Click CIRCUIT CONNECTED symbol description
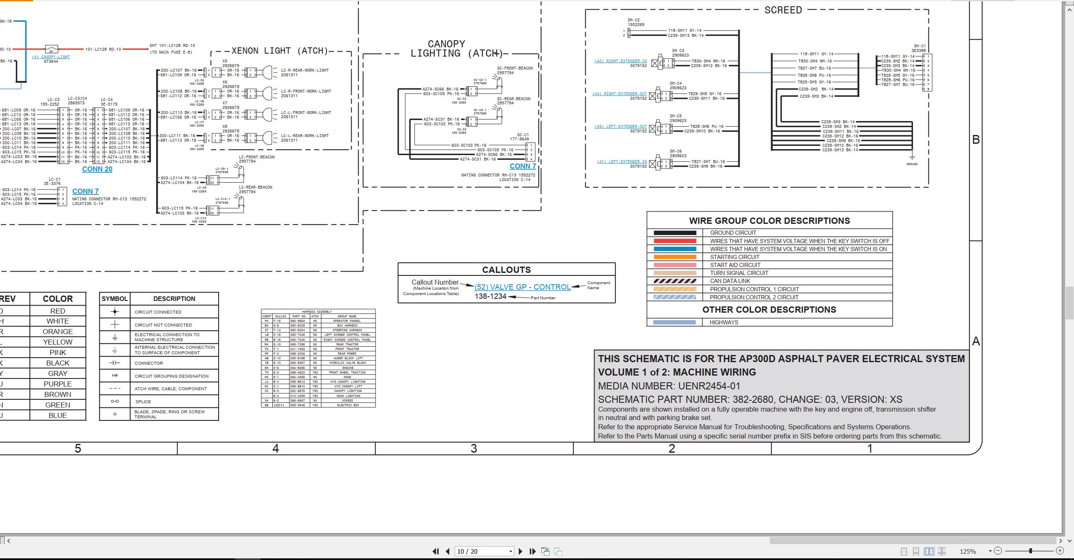Image resolution: width=1074 pixels, height=560 pixels. (x=158, y=312)
